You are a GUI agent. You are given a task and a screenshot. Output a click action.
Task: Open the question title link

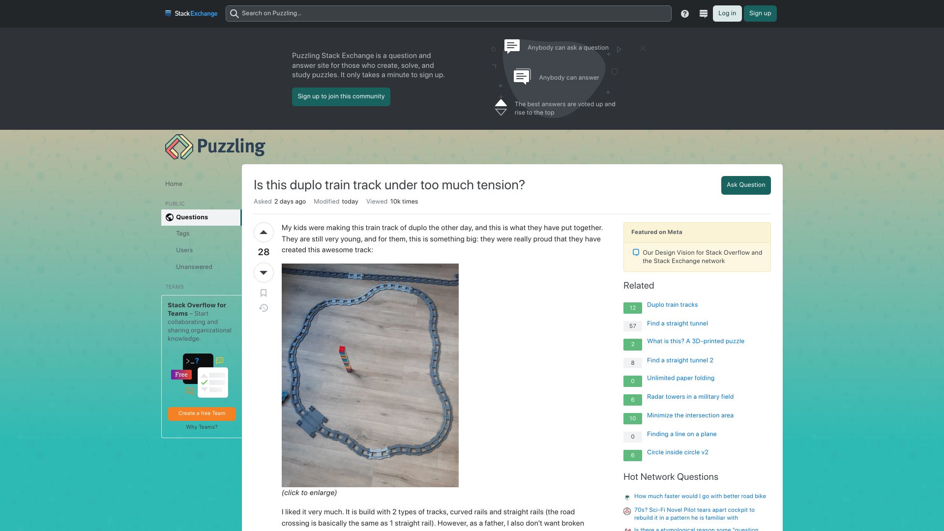[x=389, y=185]
